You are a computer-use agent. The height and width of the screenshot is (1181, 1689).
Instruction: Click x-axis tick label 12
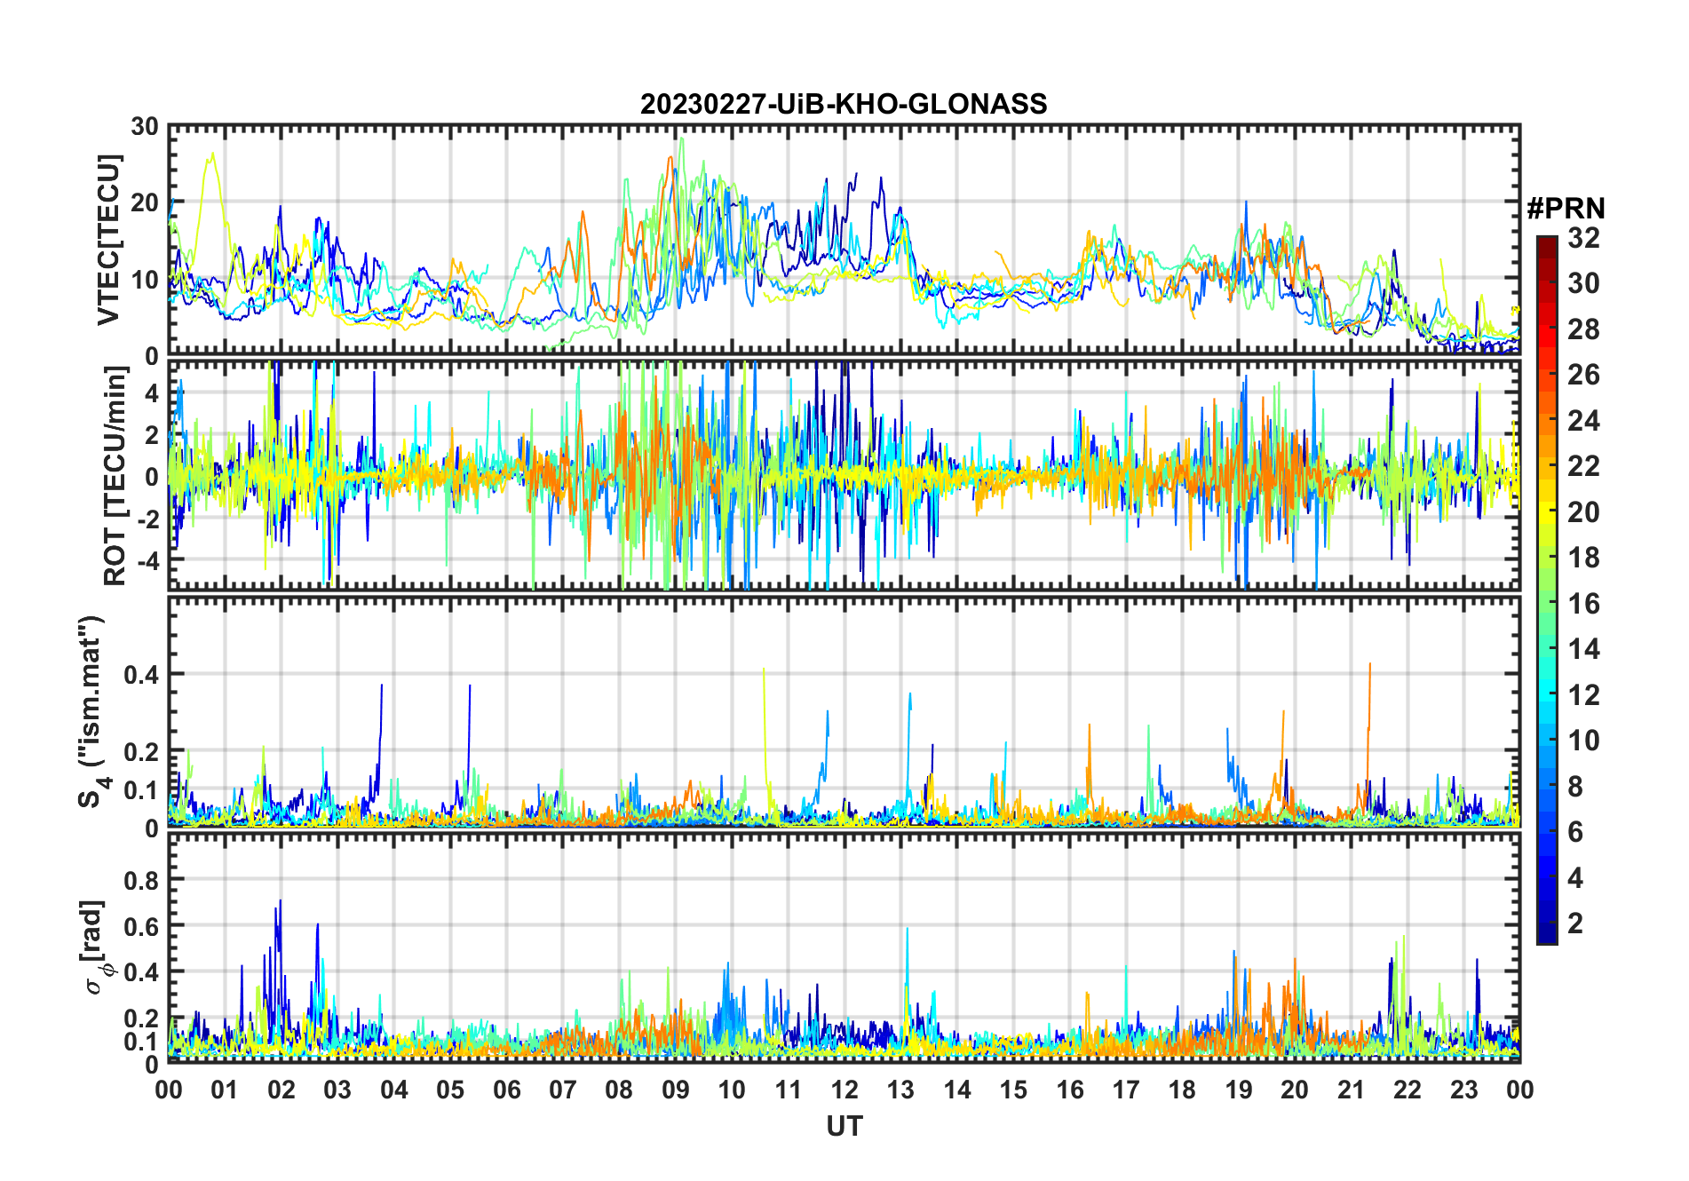tap(844, 1090)
